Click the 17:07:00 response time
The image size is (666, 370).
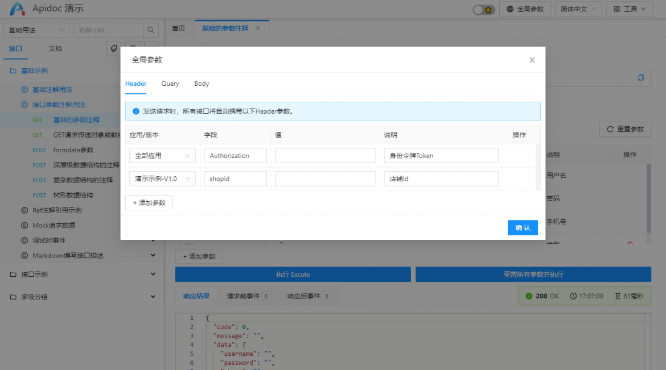point(586,296)
